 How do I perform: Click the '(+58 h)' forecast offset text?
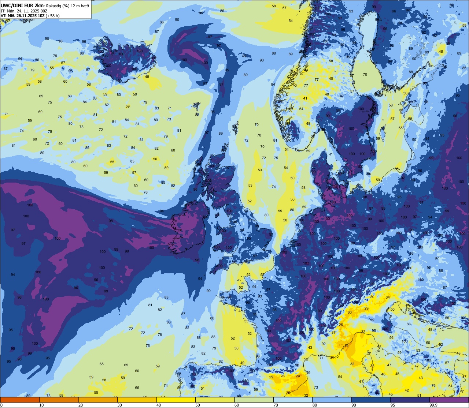point(53,15)
